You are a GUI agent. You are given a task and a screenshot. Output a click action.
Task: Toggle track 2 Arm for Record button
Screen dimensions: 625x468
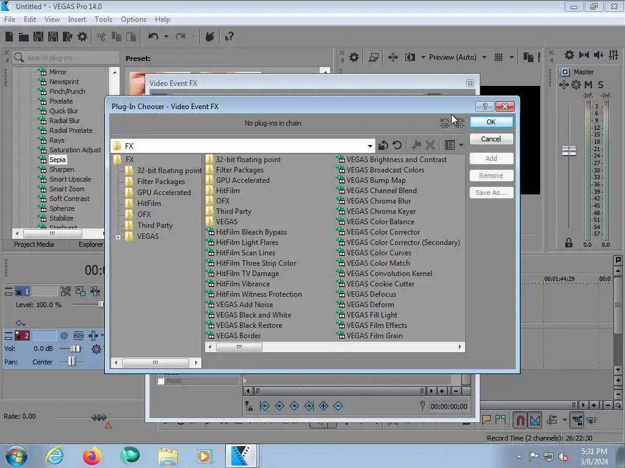pos(63,336)
